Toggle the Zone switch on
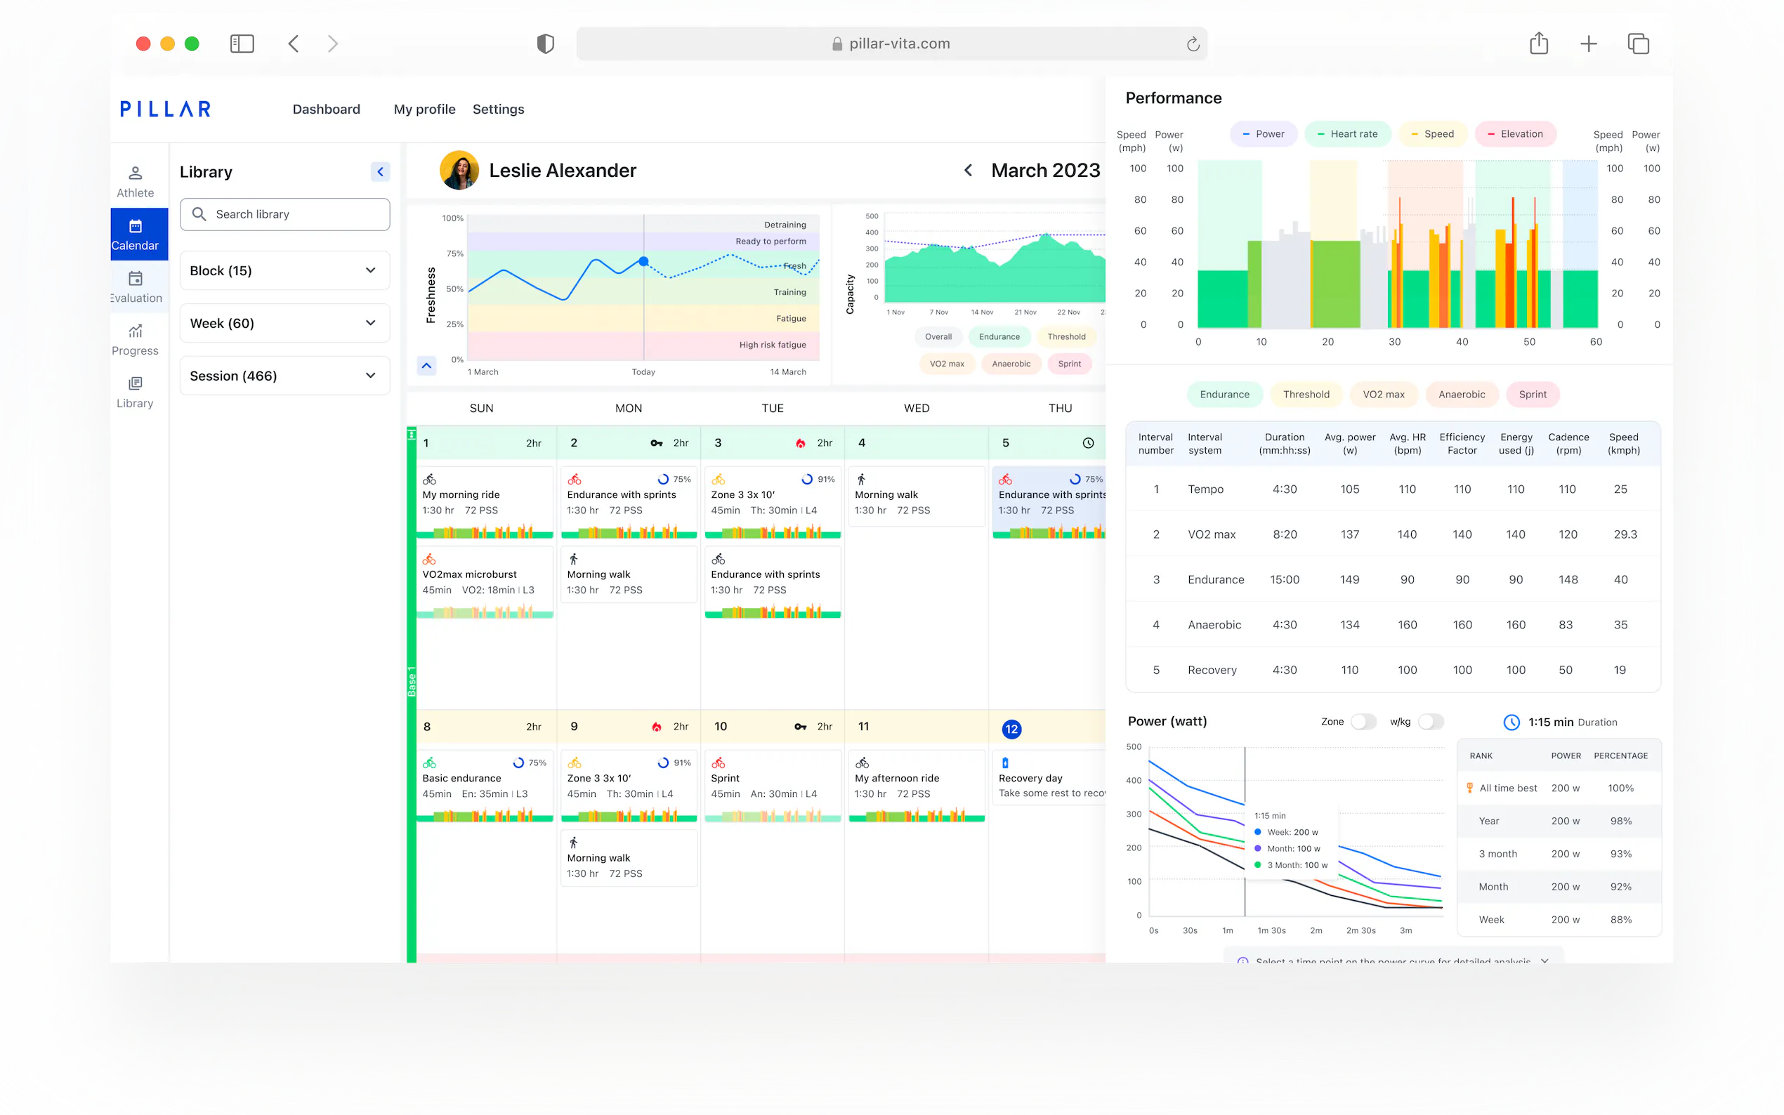This screenshot has width=1784, height=1115. pyautogui.click(x=1363, y=722)
